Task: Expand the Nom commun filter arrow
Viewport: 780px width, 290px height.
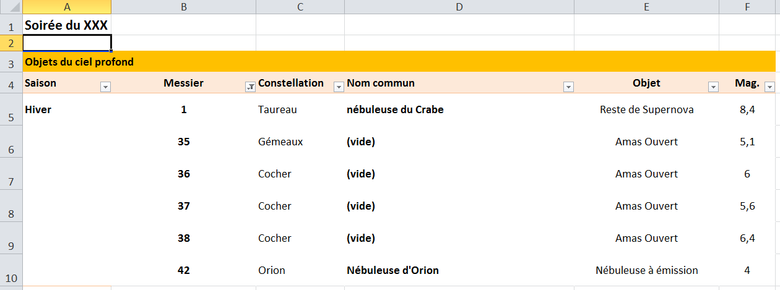Action: [x=568, y=87]
